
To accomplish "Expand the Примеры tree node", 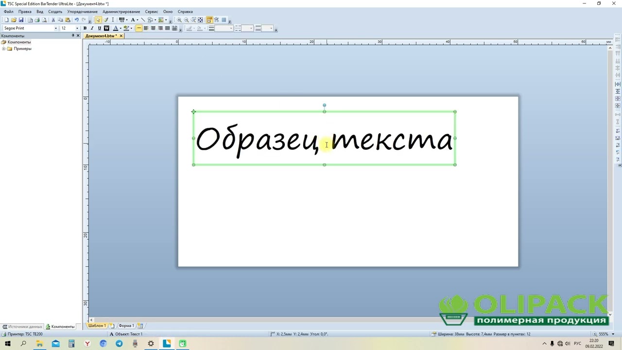I will tap(4, 49).
